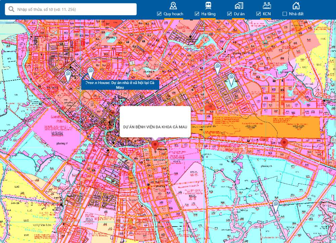This screenshot has height=243, width=336.
Task: Uncheck the KCN checkbox
Action: [x=258, y=14]
